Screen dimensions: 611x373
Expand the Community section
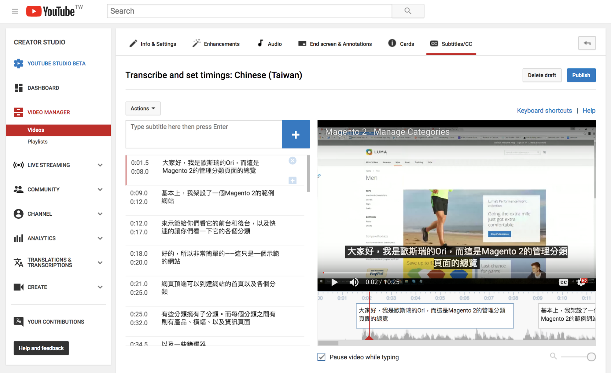(100, 189)
